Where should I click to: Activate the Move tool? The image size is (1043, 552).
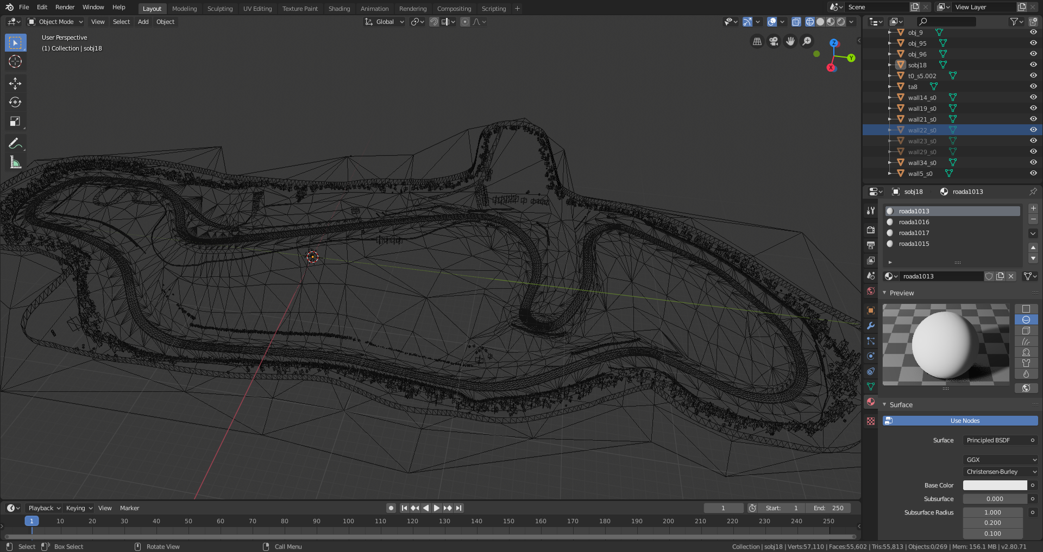coord(15,83)
